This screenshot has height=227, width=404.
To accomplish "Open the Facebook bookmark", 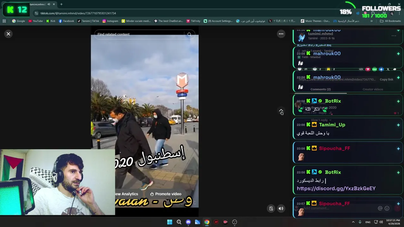I will pyautogui.click(x=66, y=21).
